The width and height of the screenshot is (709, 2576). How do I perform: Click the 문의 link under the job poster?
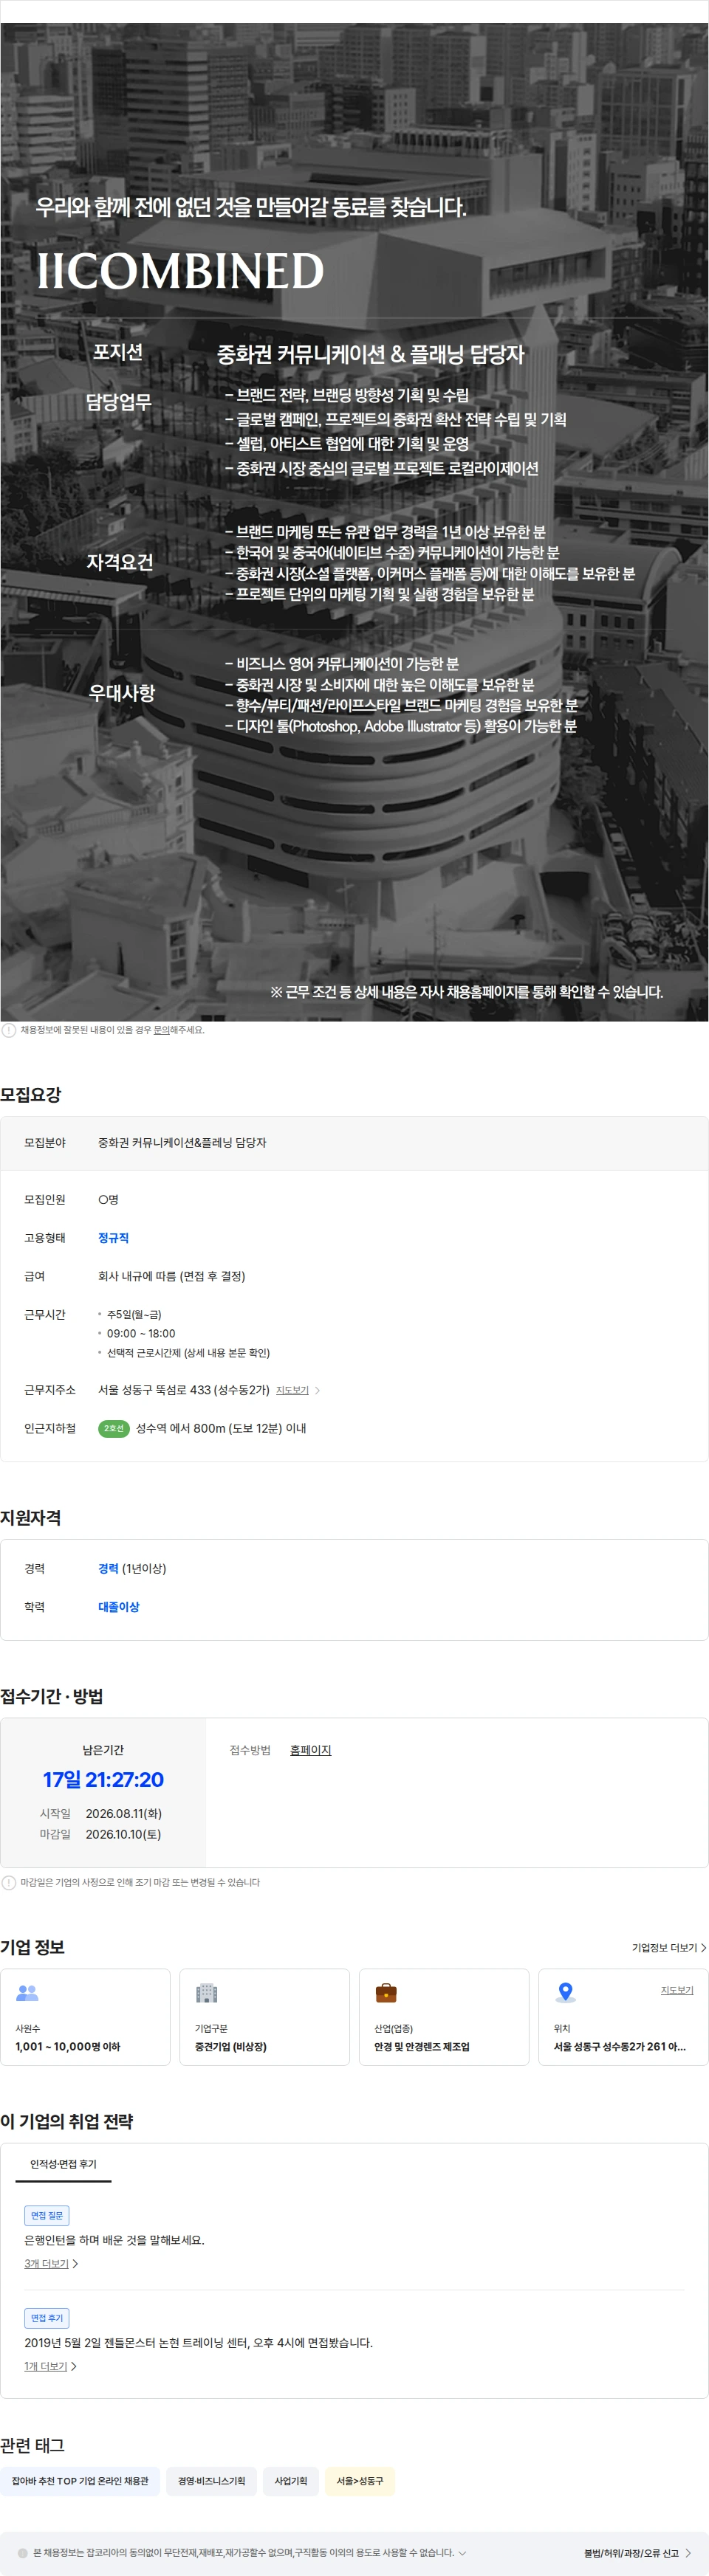(x=161, y=1030)
